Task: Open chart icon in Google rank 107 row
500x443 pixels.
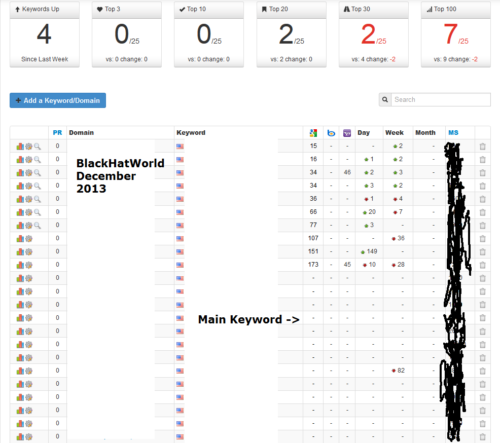Action: point(20,239)
